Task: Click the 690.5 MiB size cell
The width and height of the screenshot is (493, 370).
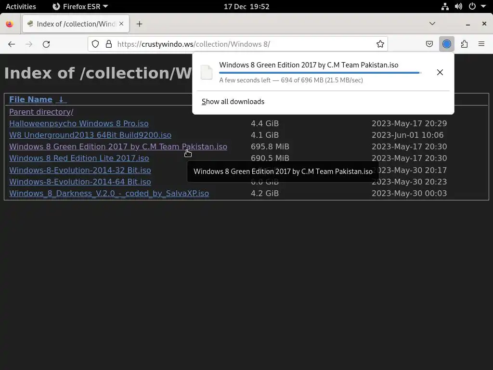Action: [x=270, y=158]
